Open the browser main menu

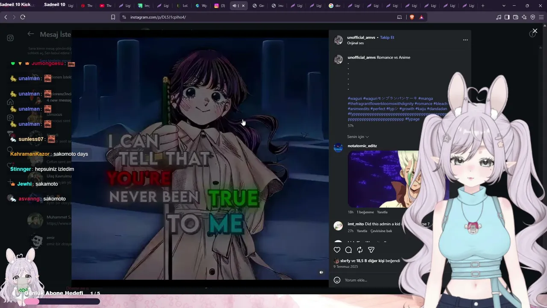(x=541, y=17)
